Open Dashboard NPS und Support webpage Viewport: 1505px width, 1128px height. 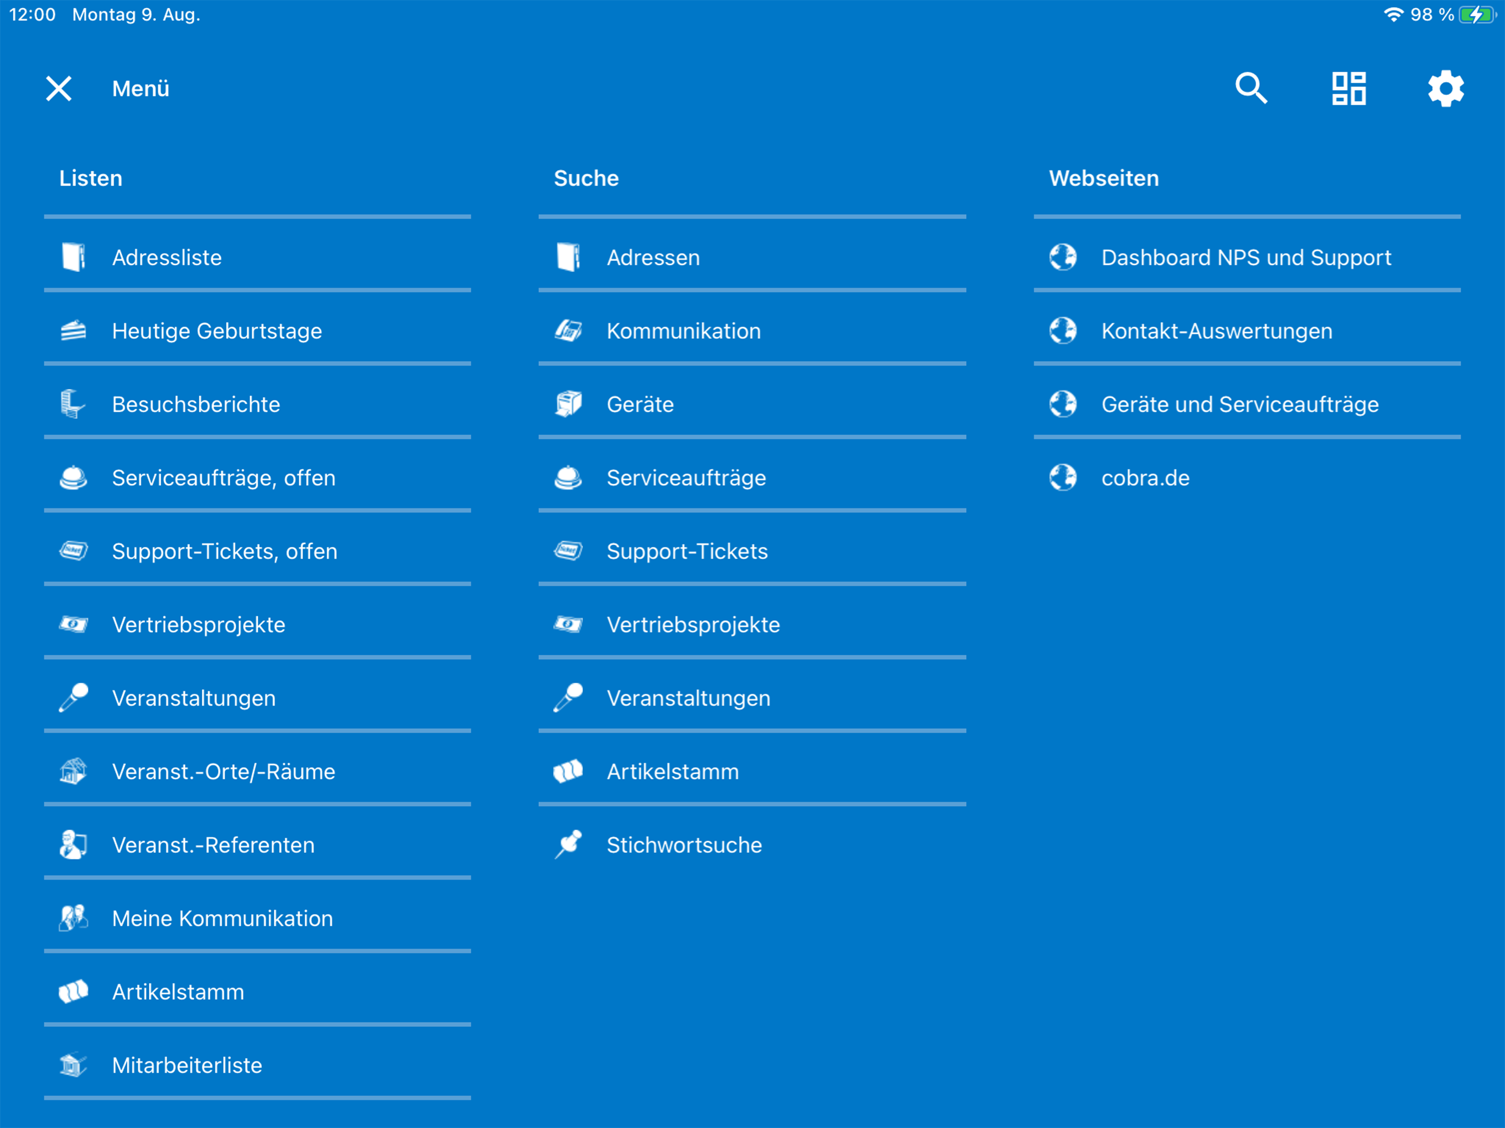(1247, 257)
